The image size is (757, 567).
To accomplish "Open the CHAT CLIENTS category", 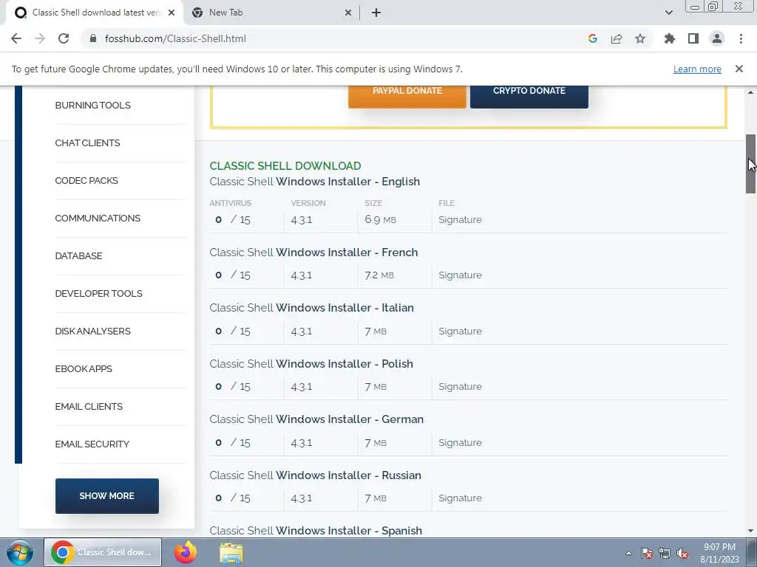I will click(x=87, y=142).
